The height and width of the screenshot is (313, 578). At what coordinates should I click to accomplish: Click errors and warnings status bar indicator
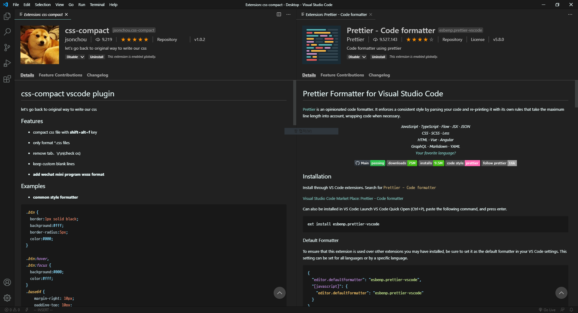coord(12,310)
